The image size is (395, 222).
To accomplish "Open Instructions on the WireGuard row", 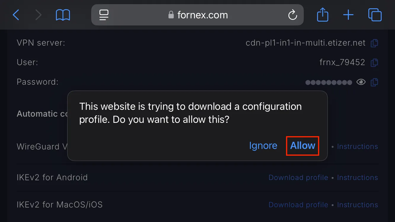I will pos(357,147).
